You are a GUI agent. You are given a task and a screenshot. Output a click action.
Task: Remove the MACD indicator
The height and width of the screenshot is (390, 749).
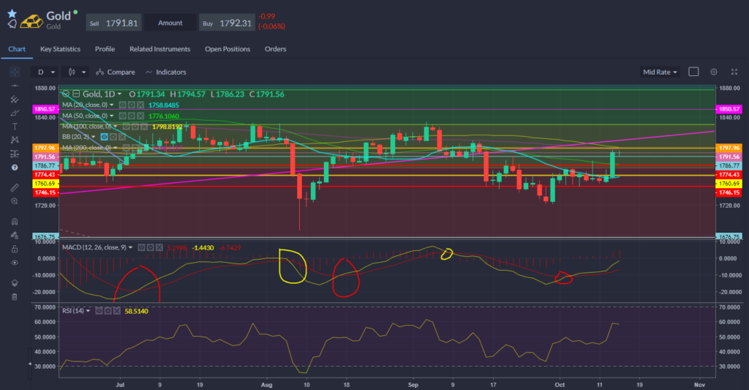[159, 247]
